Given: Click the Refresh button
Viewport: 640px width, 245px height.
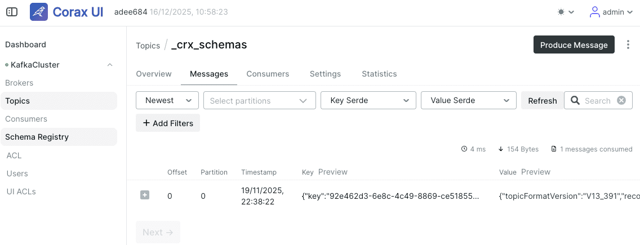Looking at the screenshot, I should point(543,100).
